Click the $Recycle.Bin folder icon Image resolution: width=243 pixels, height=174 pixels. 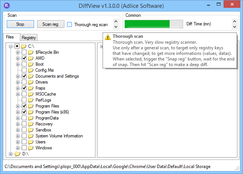coord(31,52)
